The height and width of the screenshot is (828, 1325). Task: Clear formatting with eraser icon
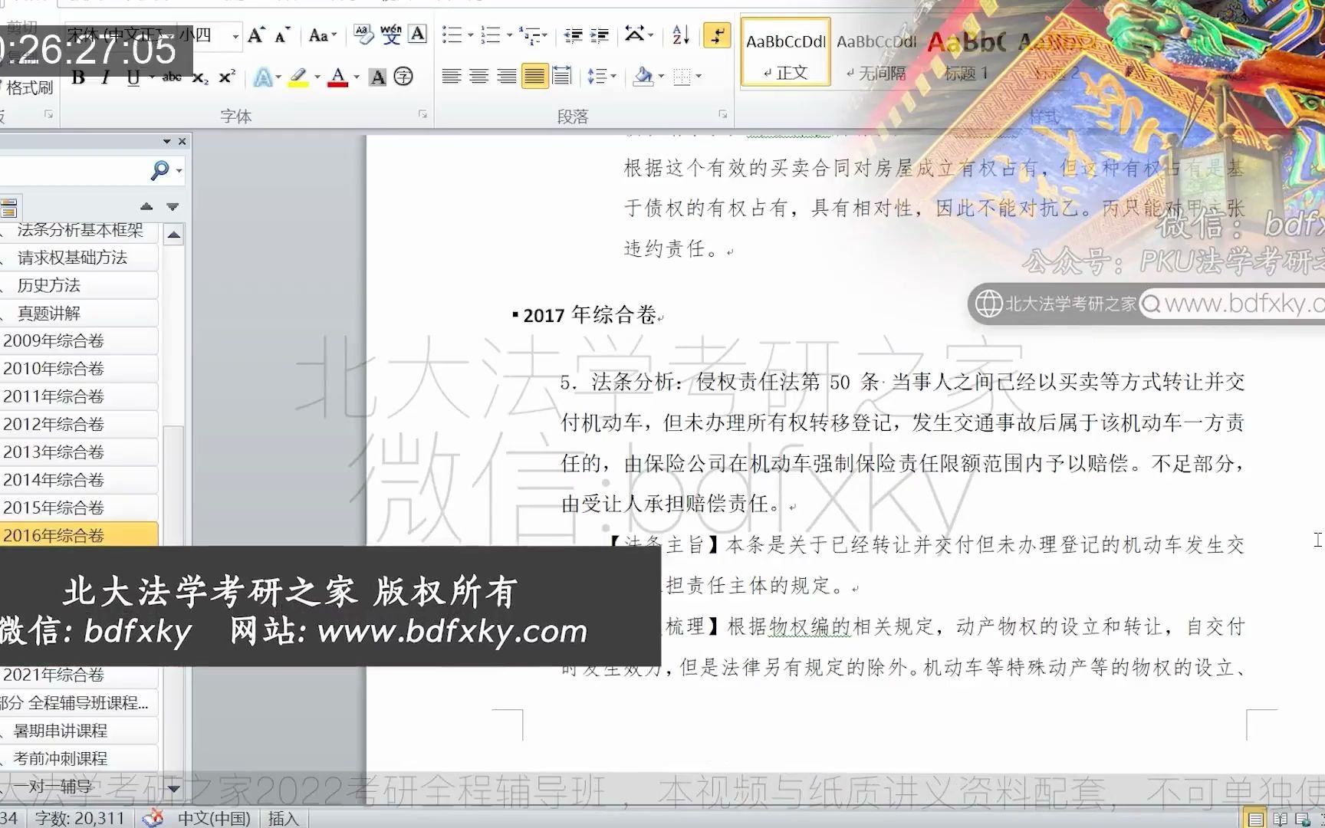[x=363, y=34]
